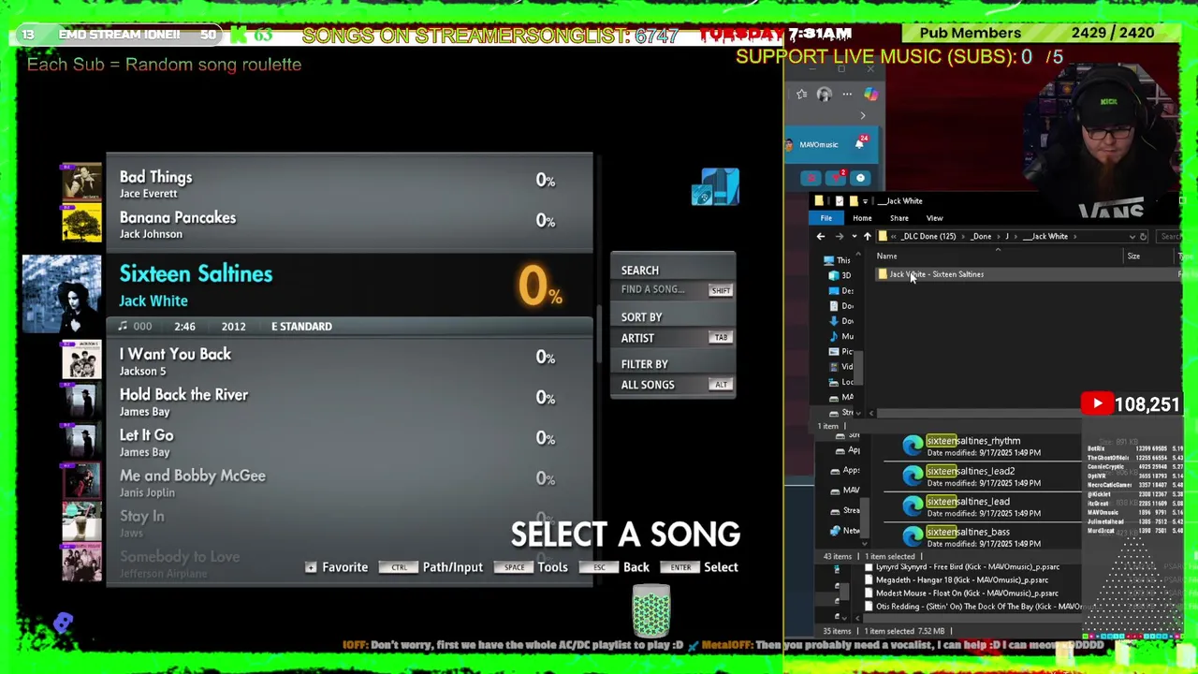
Task: Select Let It Go by James Bay
Action: point(350,442)
